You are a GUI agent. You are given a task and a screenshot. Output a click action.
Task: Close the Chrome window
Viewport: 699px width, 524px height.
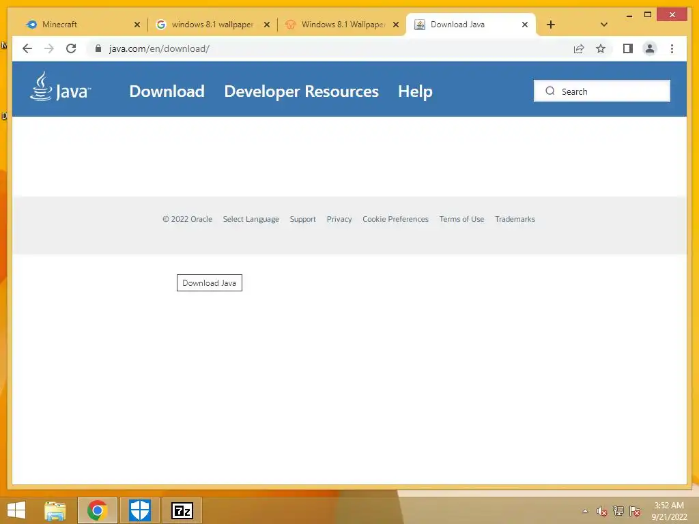point(672,15)
